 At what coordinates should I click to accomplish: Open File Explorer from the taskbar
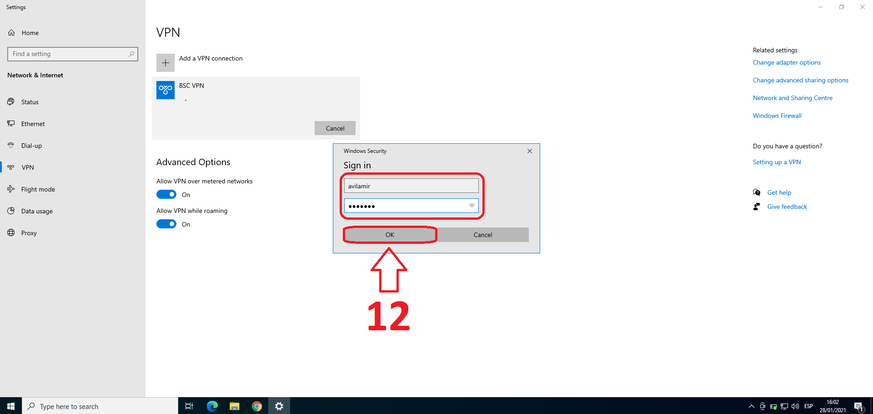[234, 406]
